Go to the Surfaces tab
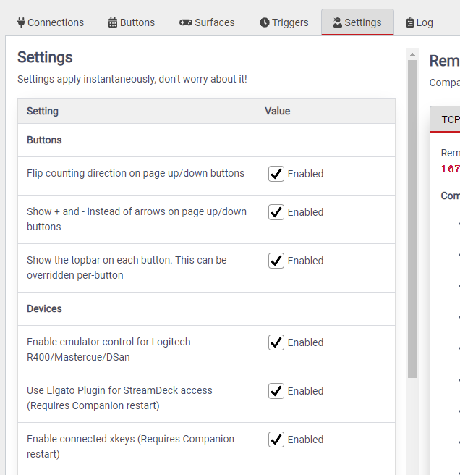Image resolution: width=460 pixels, height=475 pixels. pyautogui.click(x=207, y=22)
